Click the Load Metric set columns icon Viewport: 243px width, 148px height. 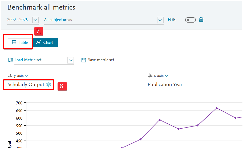click(10, 60)
